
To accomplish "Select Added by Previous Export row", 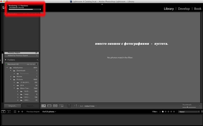I will pos(22,56).
